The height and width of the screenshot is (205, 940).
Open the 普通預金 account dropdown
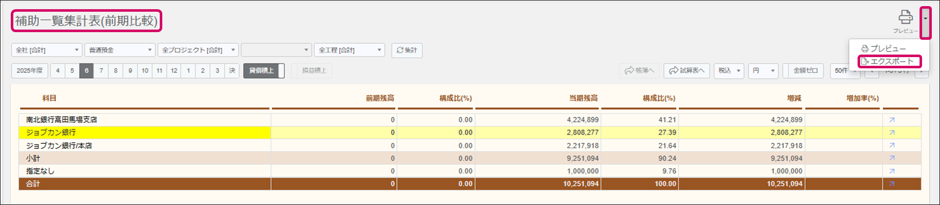119,50
